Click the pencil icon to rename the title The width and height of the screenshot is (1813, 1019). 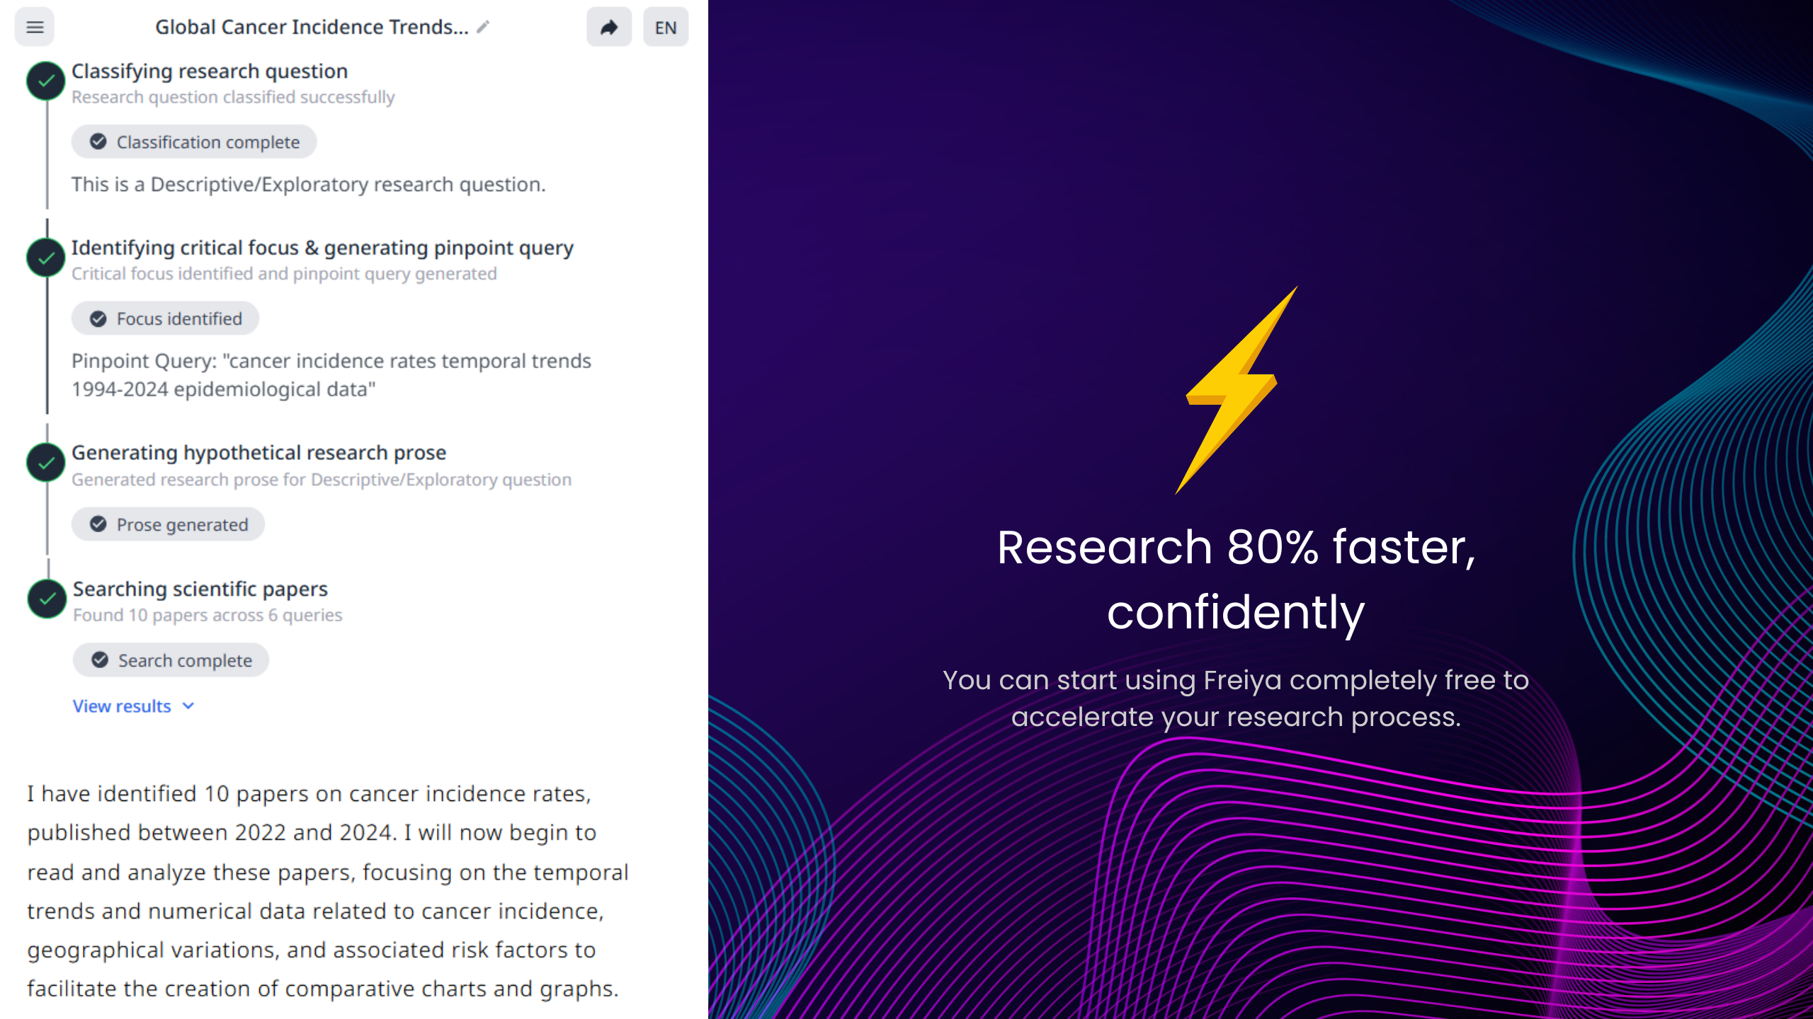[483, 27]
